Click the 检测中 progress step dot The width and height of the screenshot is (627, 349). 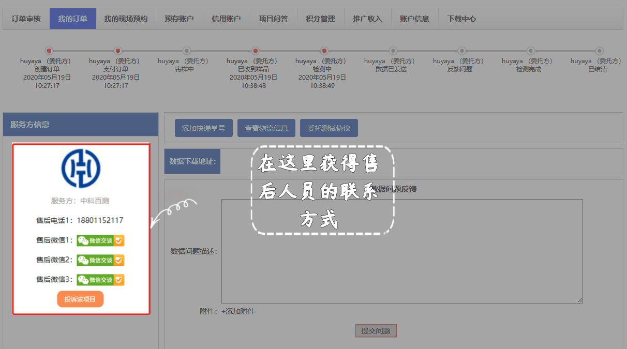point(324,51)
